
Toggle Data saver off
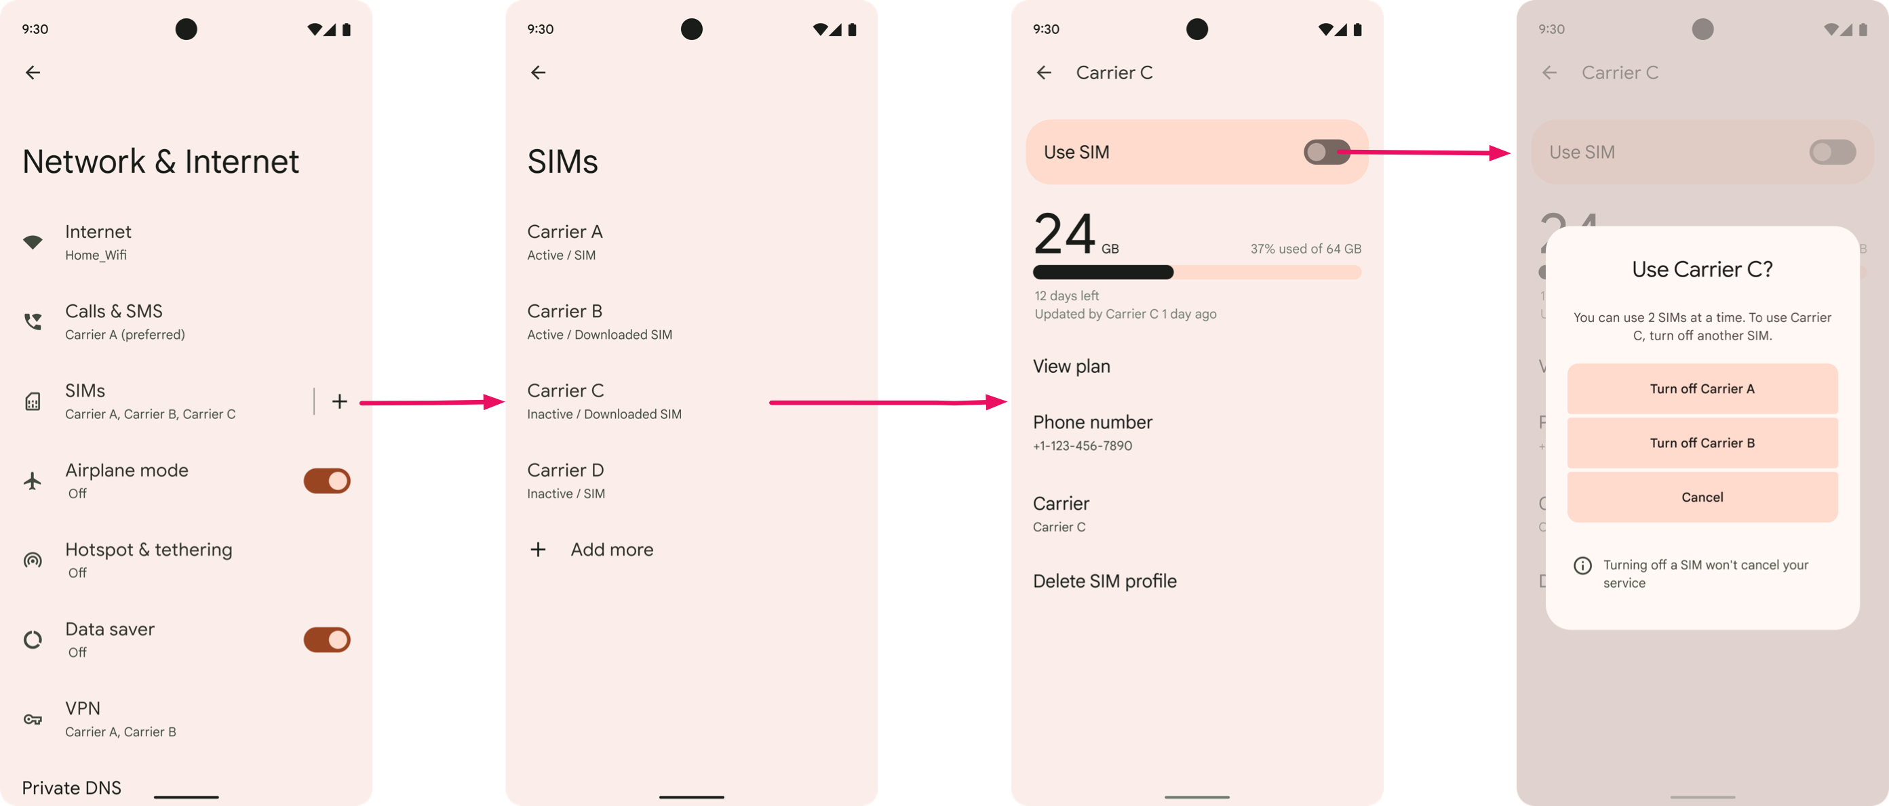326,639
